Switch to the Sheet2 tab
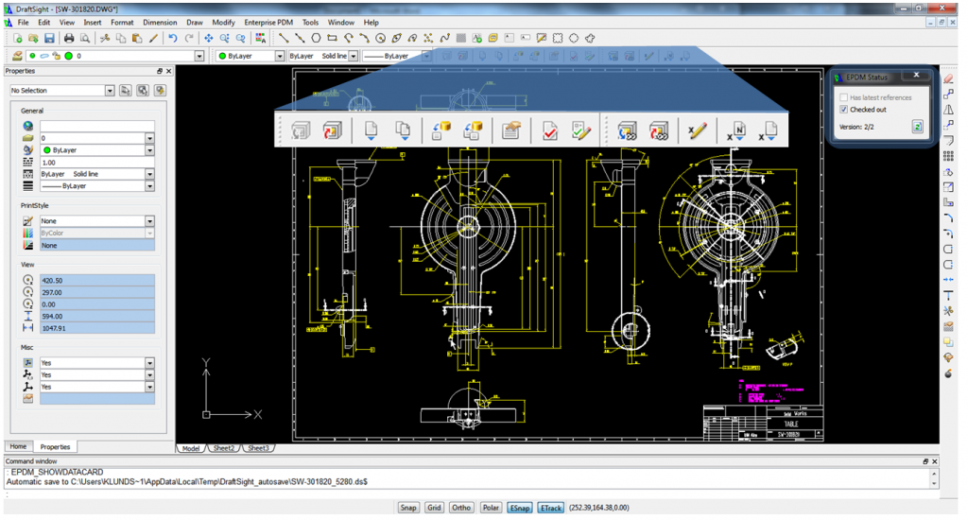The width and height of the screenshot is (968, 520). (x=223, y=448)
